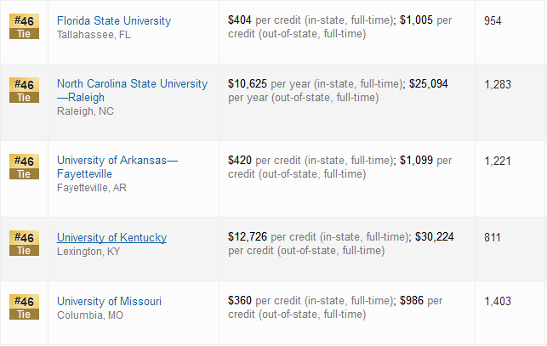Click enrollment figure 954 for Florida State
Image resolution: width=547 pixels, height=346 pixels.
(x=493, y=21)
